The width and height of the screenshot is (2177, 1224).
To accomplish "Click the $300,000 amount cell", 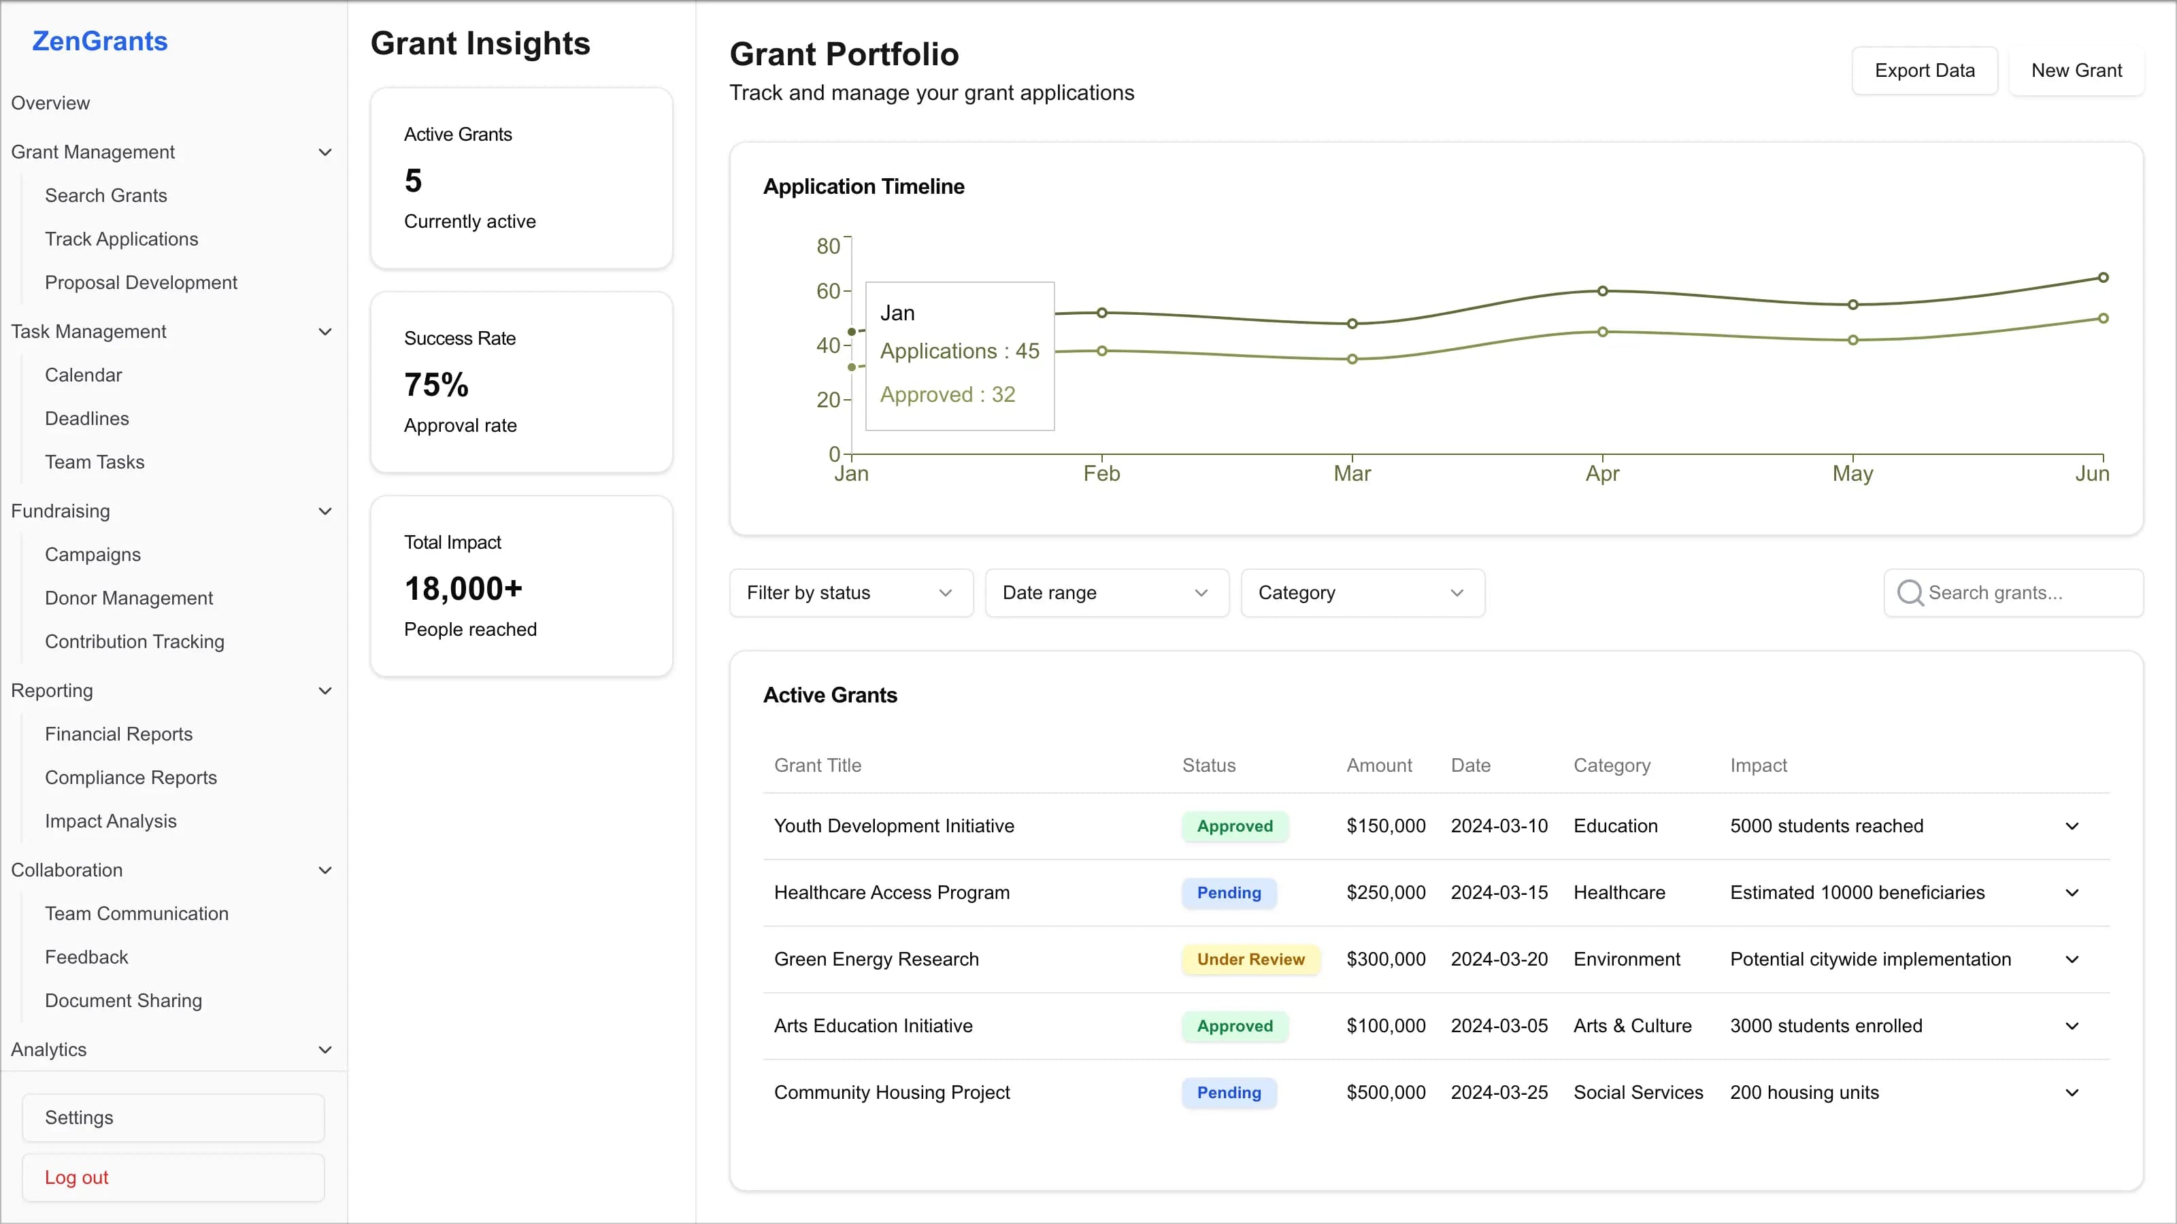I will pyautogui.click(x=1386, y=959).
